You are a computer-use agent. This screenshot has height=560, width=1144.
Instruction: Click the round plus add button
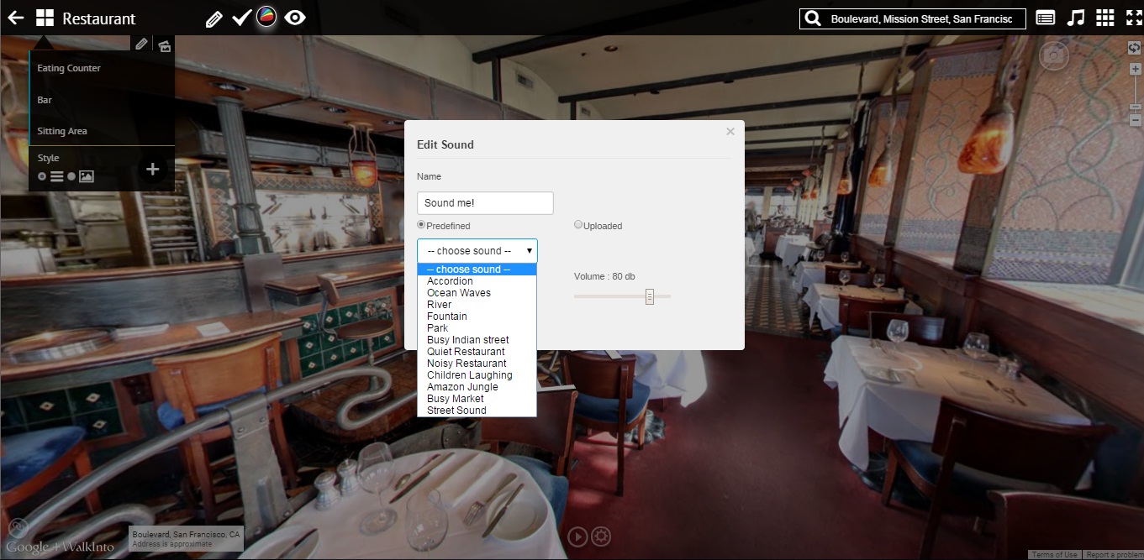152,170
